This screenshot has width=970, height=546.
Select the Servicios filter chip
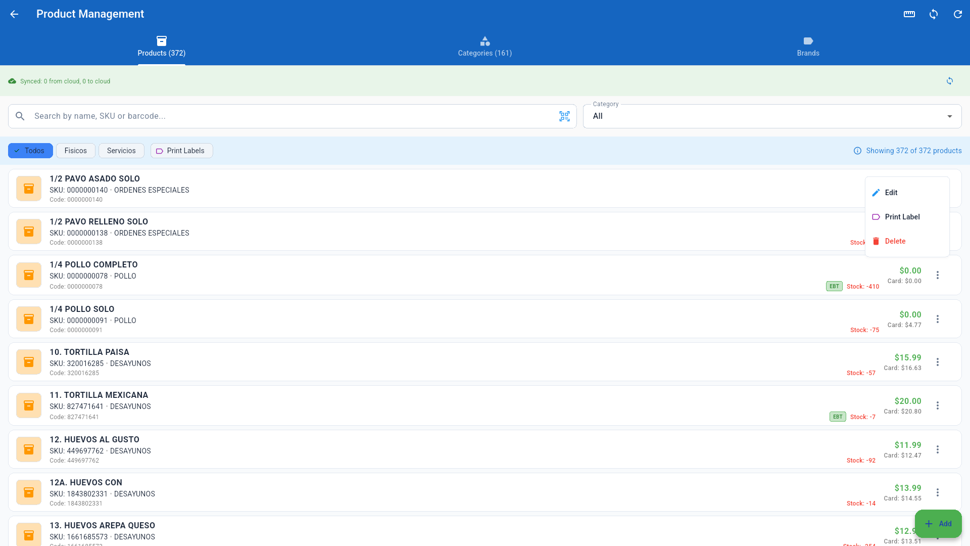click(121, 151)
